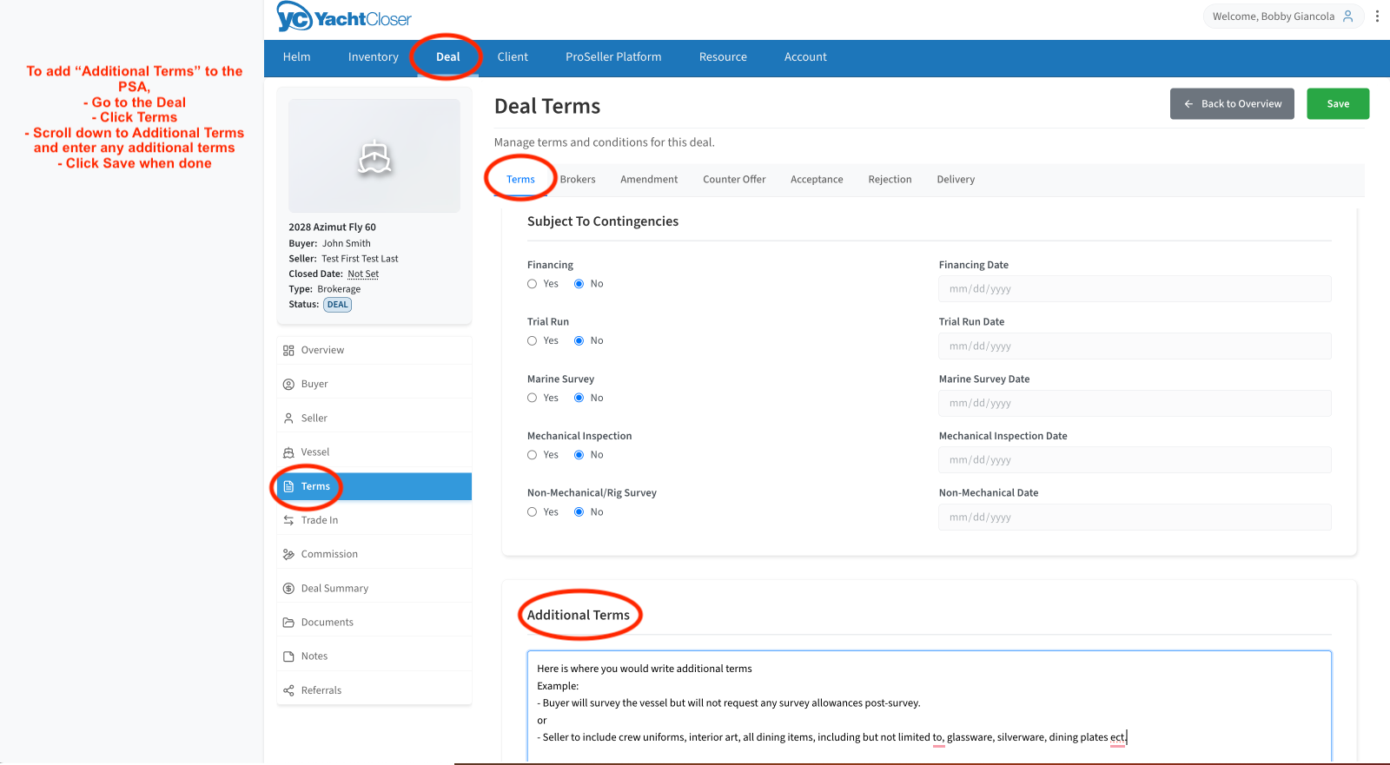Click the Overview grid icon in sidebar

click(288, 351)
